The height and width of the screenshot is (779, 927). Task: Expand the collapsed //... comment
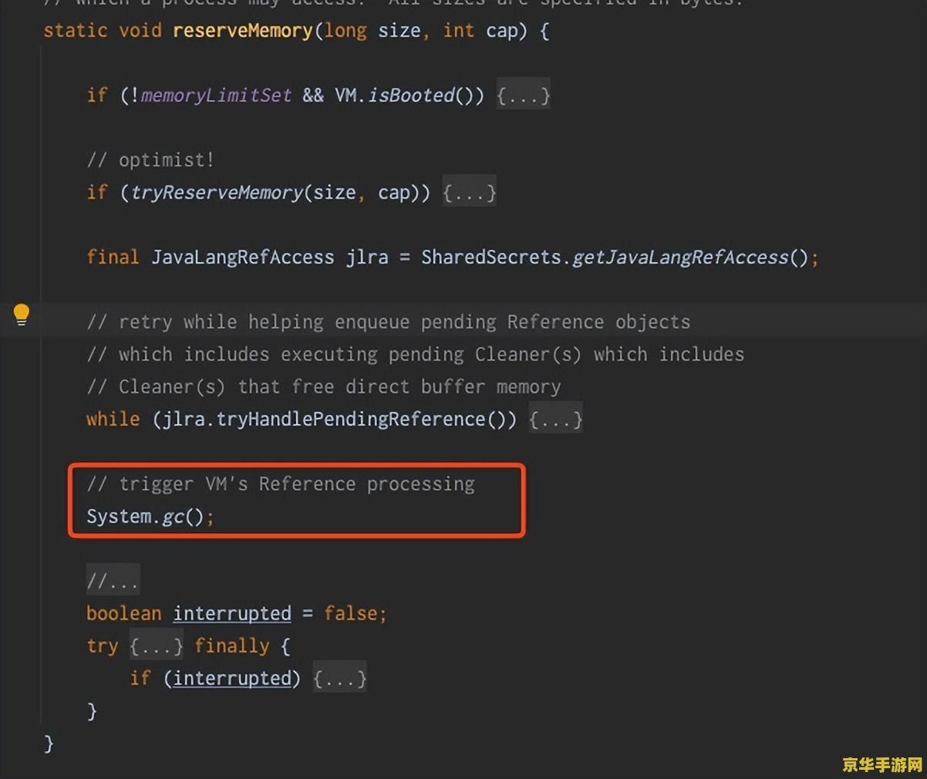click(x=113, y=581)
